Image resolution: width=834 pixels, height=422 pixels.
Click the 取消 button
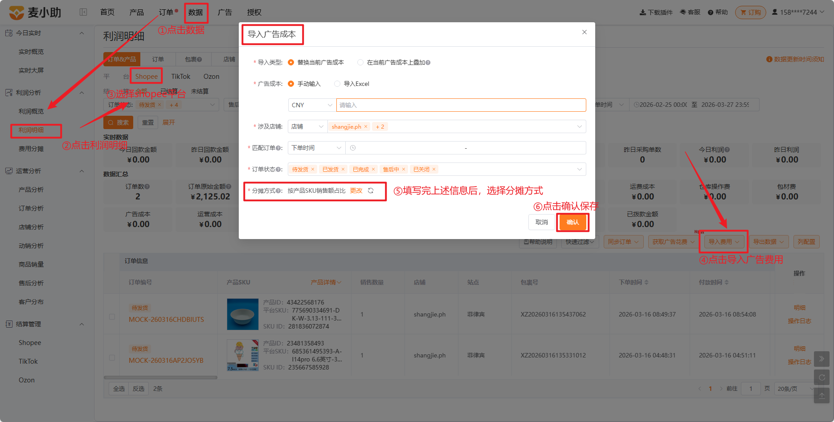click(x=542, y=222)
